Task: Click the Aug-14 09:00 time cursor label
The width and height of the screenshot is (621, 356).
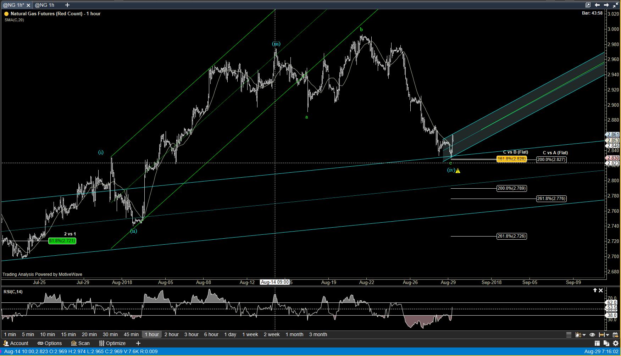Action: point(275,282)
